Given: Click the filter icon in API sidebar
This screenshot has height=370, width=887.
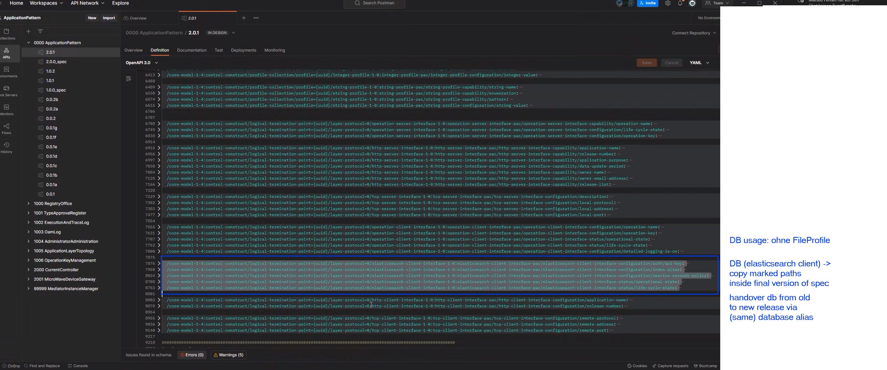Looking at the screenshot, I should 40,31.
